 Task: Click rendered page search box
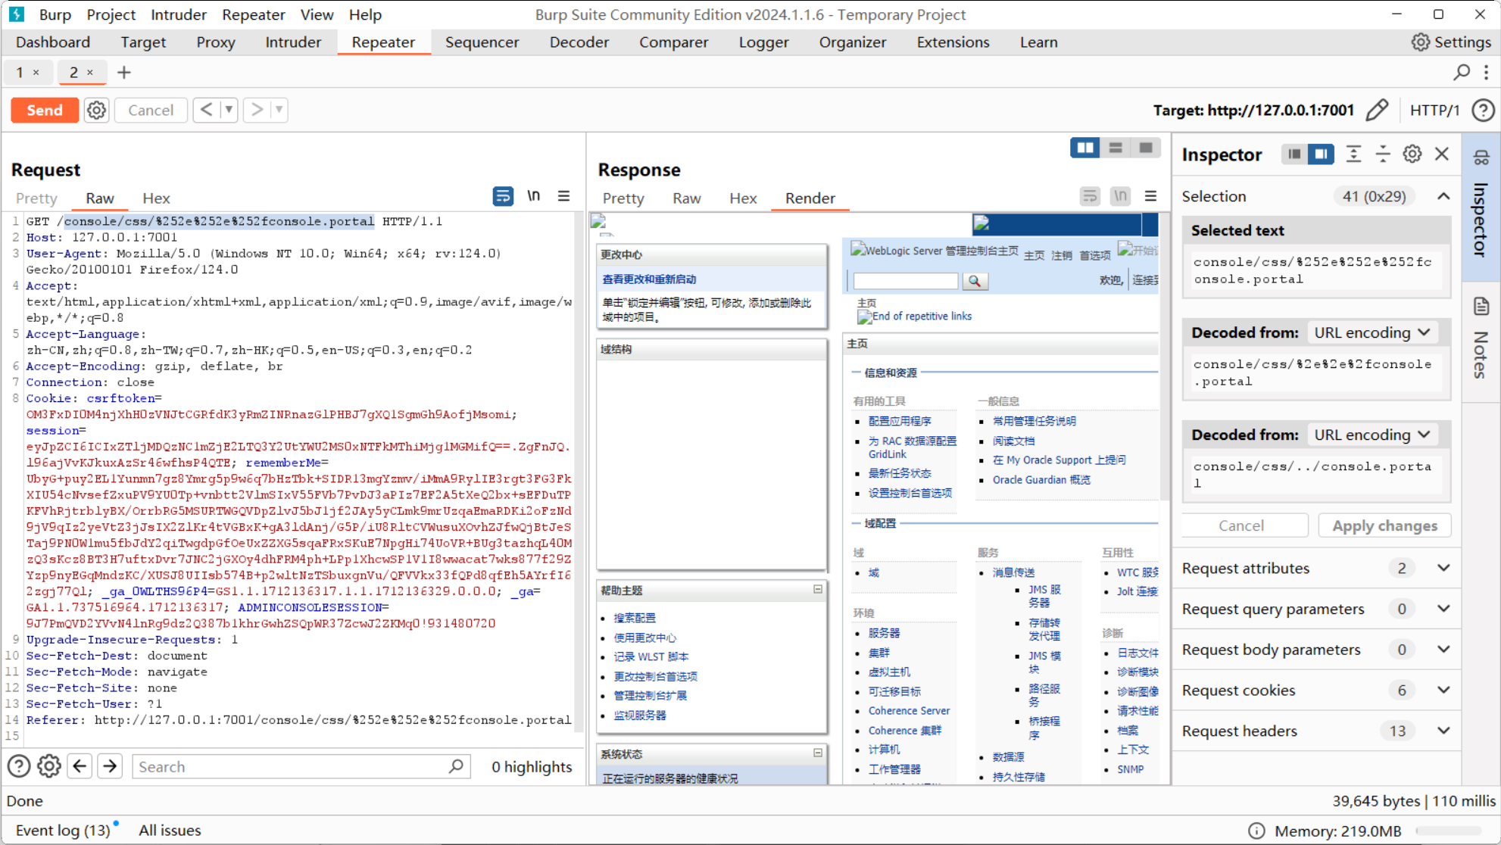tap(906, 281)
